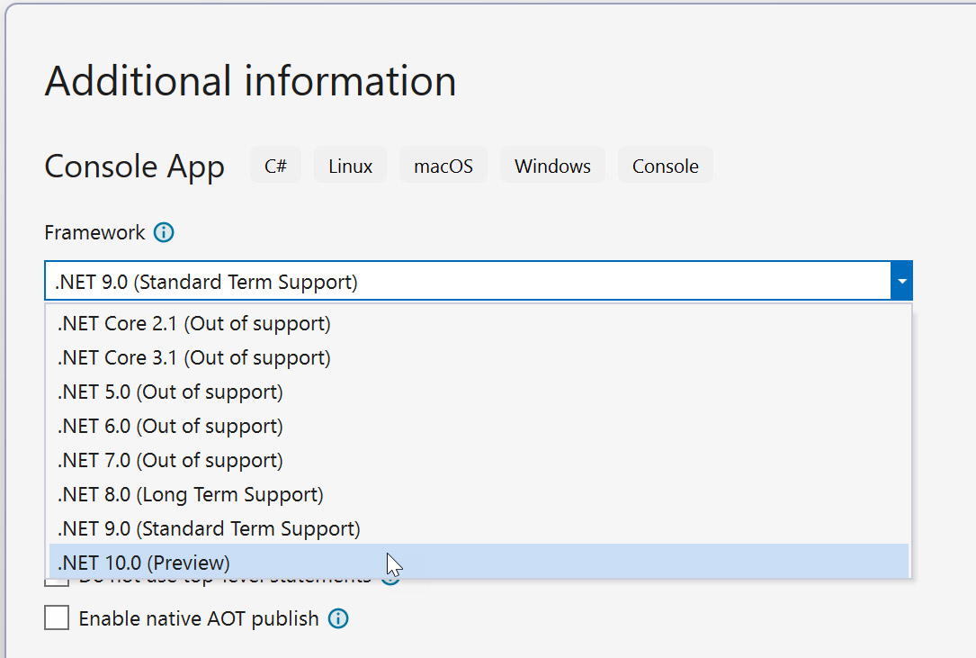Viewport: 976px width, 658px height.
Task: Select .NET 10.0 (Preview) framework
Action: pyautogui.click(x=478, y=563)
